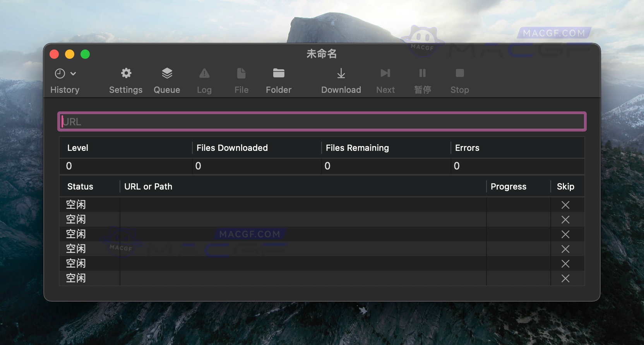Start the Download arrow icon
This screenshot has width=644, height=345.
click(x=341, y=73)
